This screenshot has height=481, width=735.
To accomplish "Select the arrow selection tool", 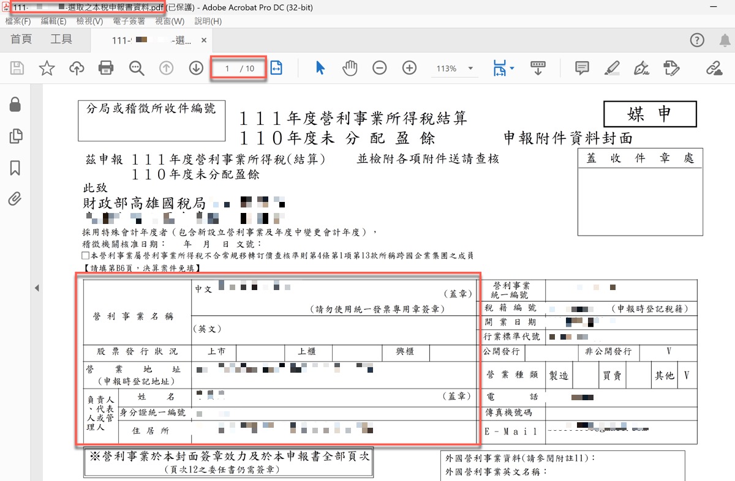I will 320,69.
